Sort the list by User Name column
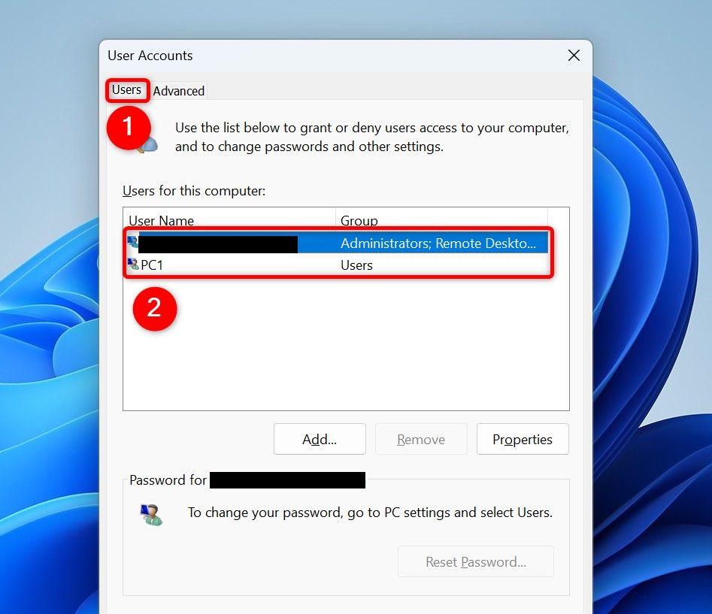The width and height of the screenshot is (712, 614). point(162,220)
